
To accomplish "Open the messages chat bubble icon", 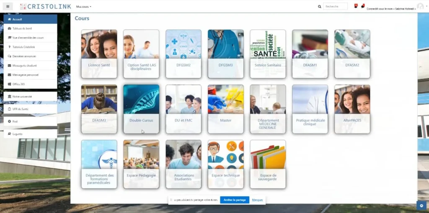I will pos(362,6).
